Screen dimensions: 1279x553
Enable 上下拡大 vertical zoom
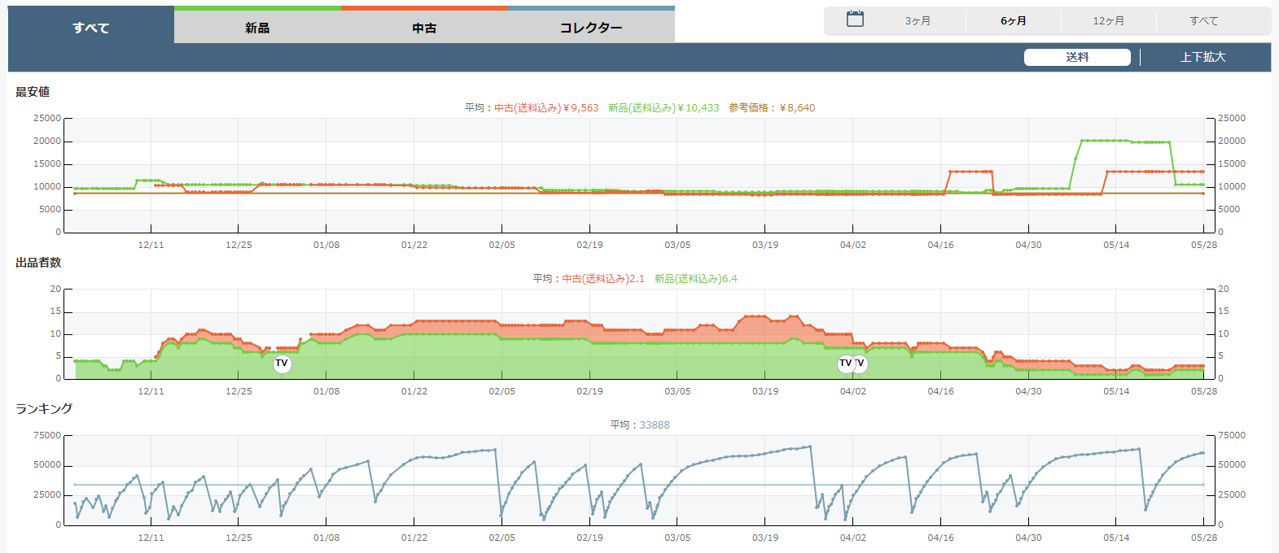click(1202, 57)
